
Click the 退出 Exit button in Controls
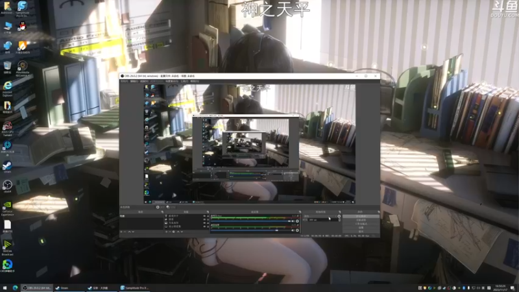click(361, 232)
